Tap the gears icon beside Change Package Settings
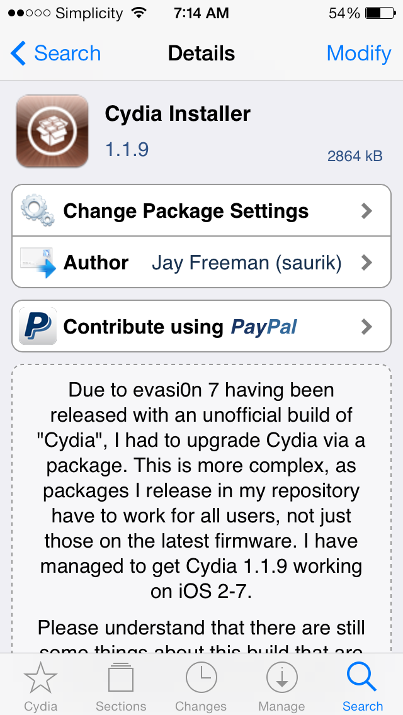This screenshot has height=715, width=403. click(37, 210)
